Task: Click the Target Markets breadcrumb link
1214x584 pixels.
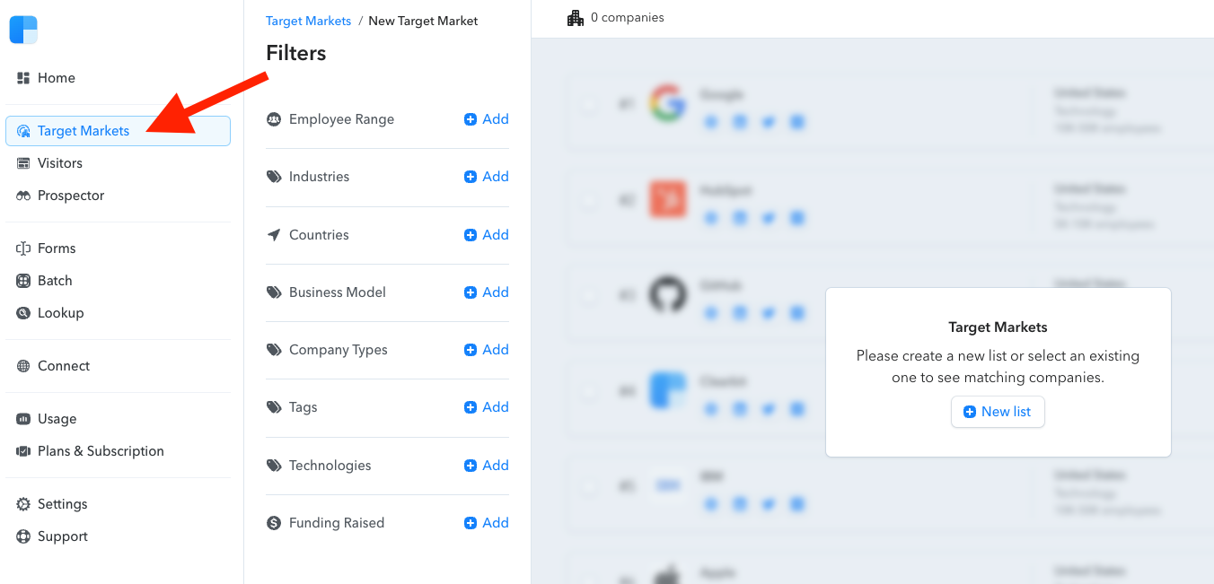Action: point(309,21)
